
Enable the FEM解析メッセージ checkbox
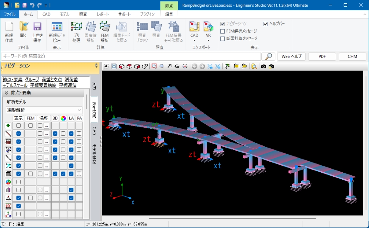(223, 31)
